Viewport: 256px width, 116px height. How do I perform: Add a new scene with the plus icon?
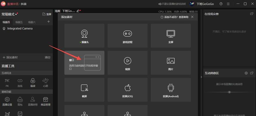pos(48,22)
